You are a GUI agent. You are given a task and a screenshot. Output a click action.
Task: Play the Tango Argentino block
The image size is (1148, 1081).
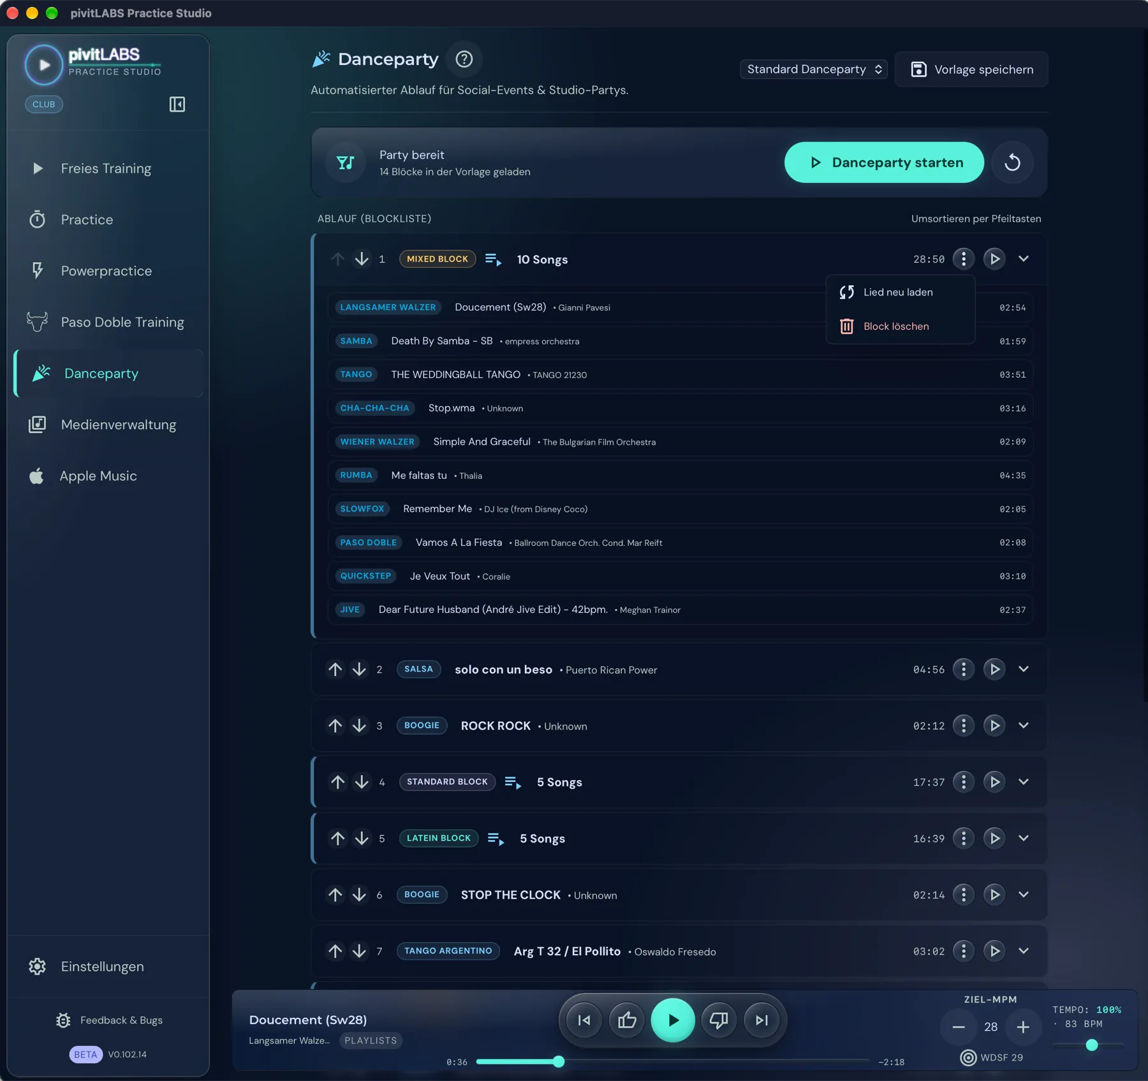[x=994, y=951]
